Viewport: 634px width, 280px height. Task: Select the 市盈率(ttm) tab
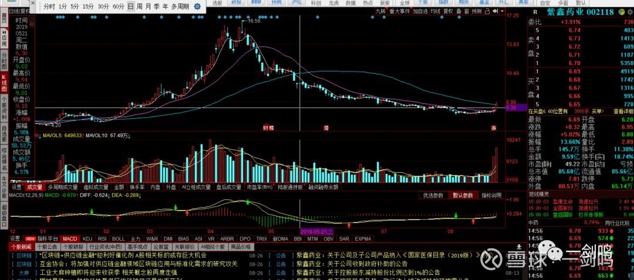point(259,187)
